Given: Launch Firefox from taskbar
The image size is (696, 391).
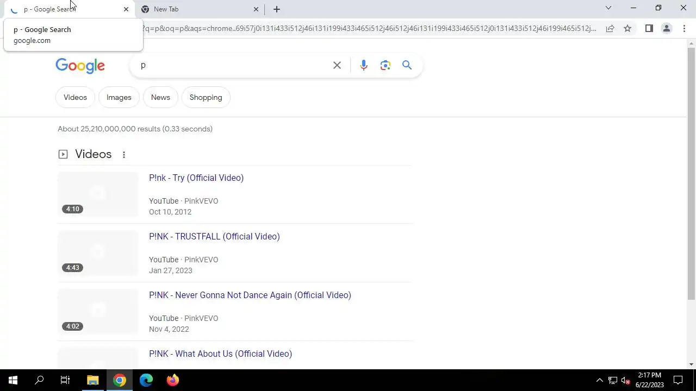Looking at the screenshot, I should pos(172,380).
